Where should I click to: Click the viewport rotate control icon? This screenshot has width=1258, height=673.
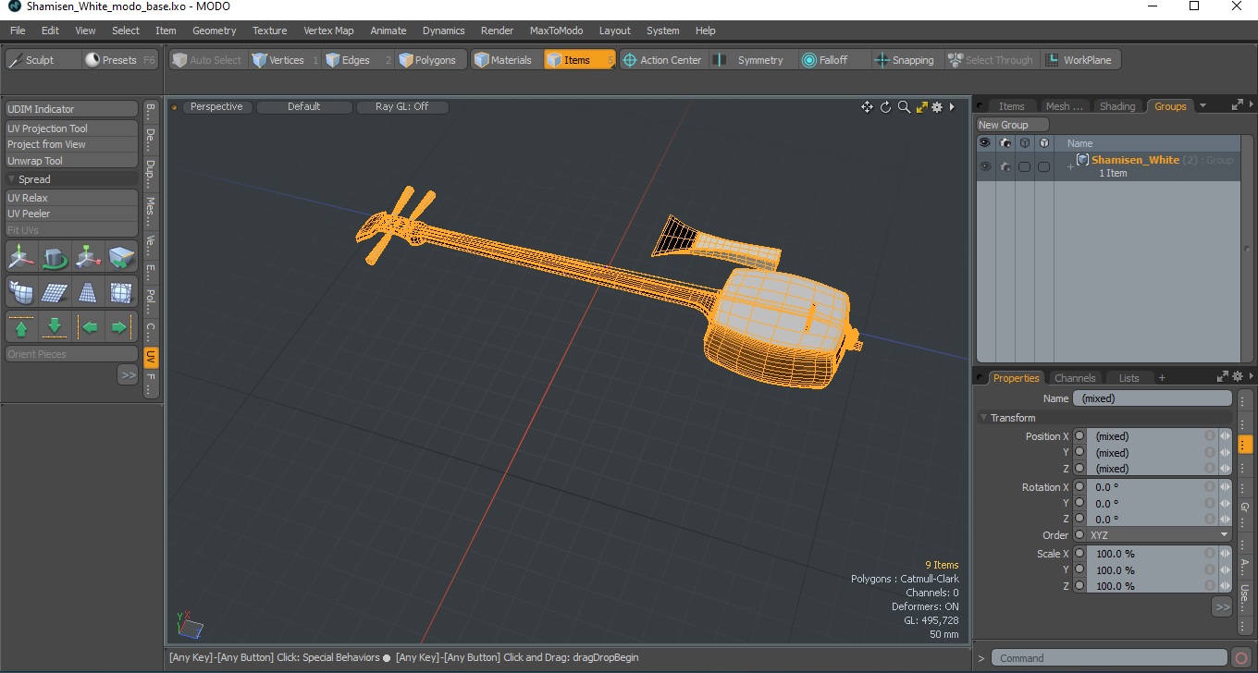coord(885,107)
